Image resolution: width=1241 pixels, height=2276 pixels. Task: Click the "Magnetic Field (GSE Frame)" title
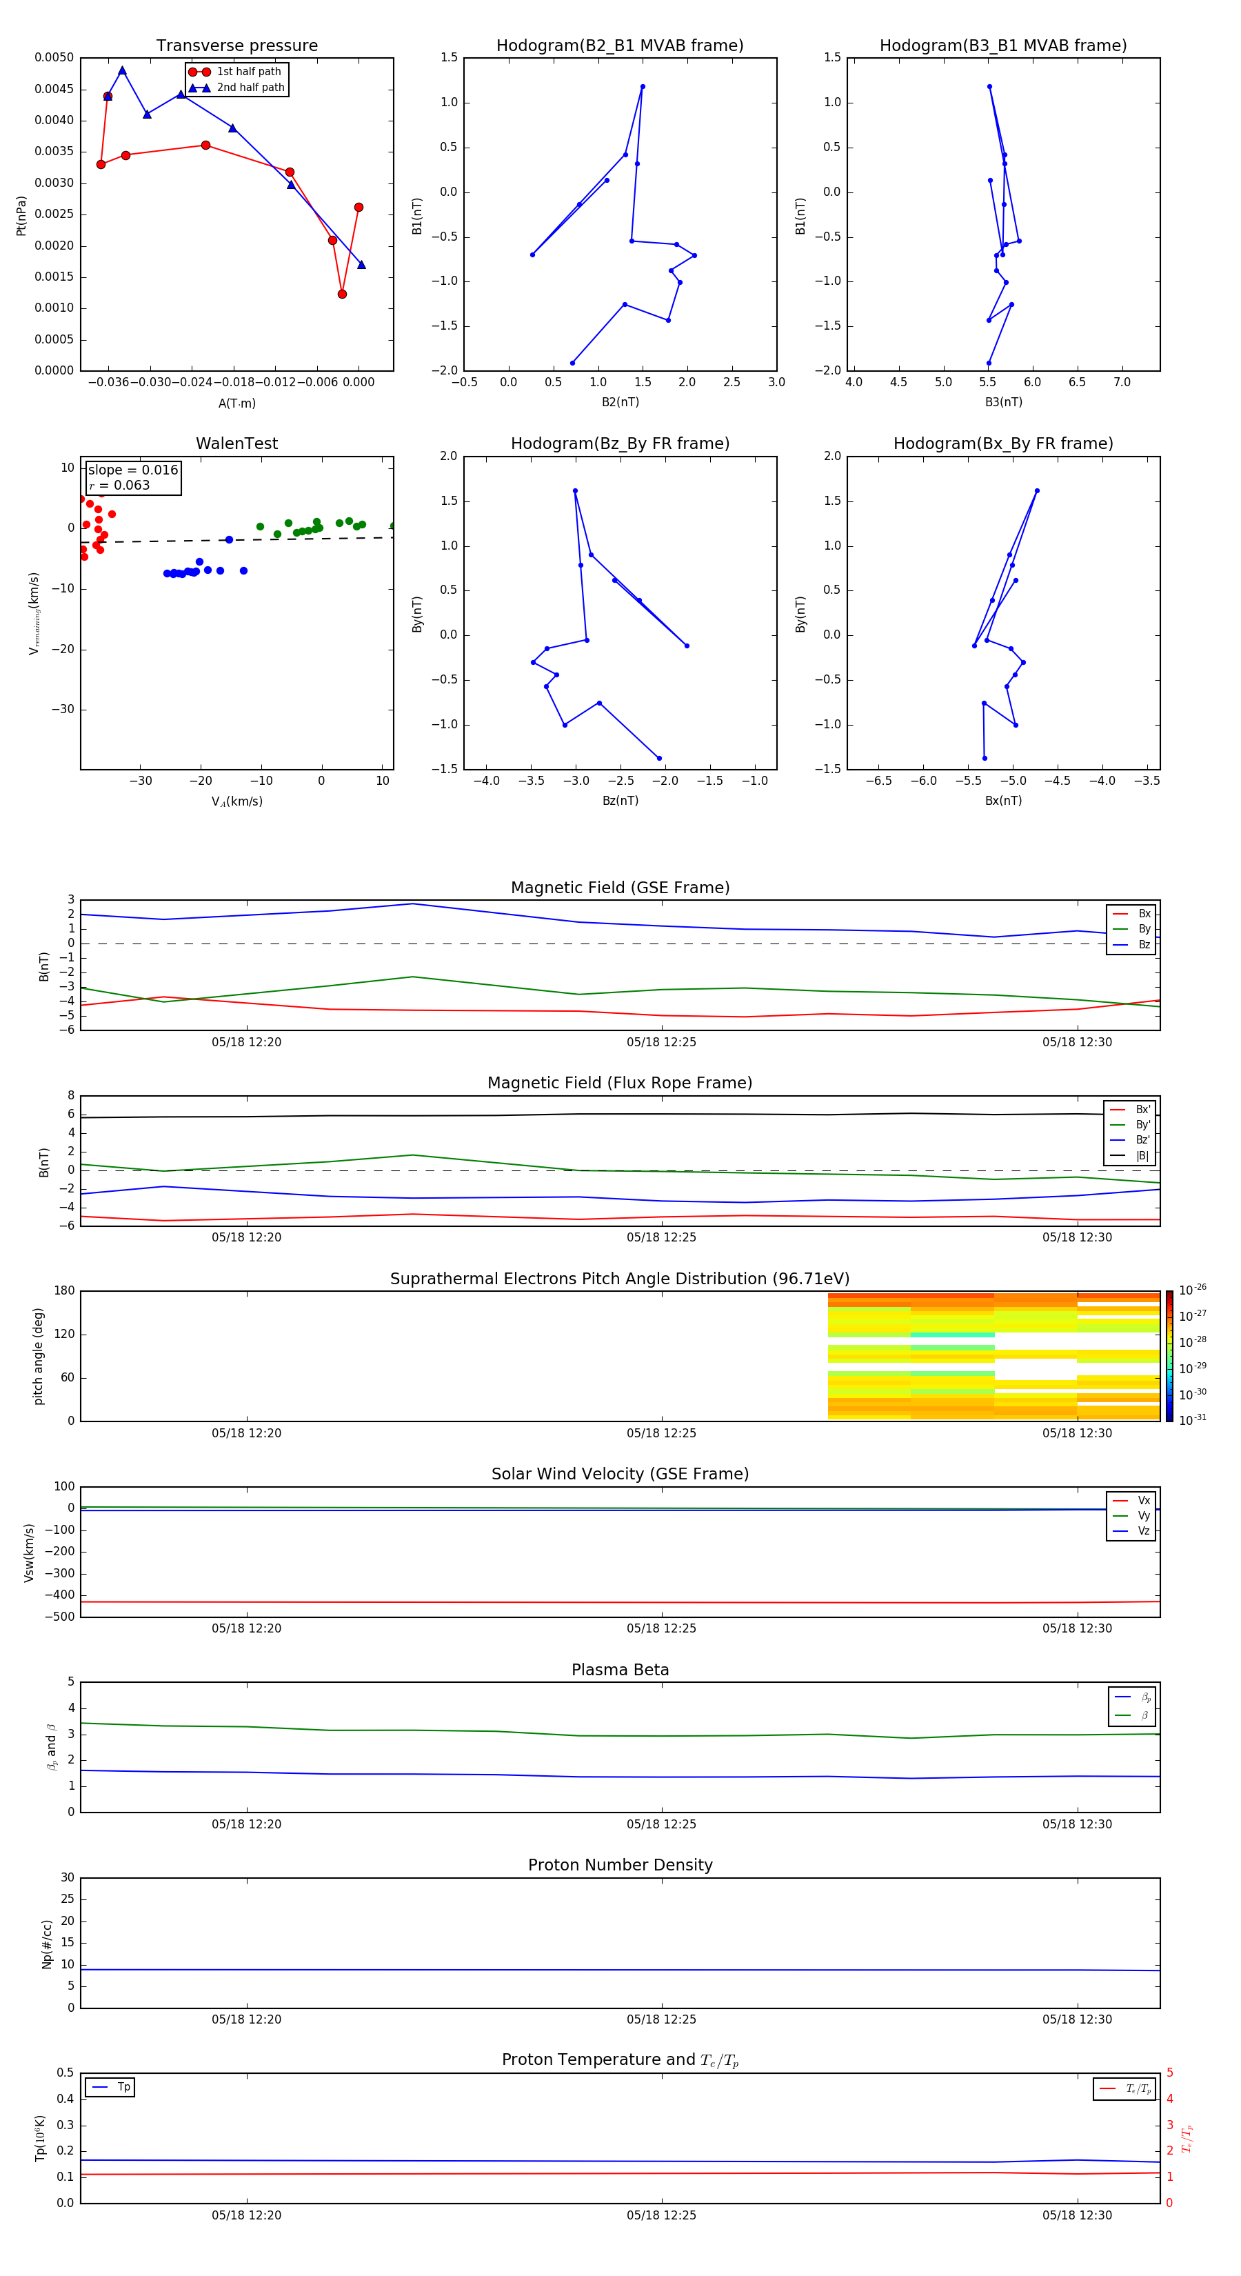coord(620,888)
